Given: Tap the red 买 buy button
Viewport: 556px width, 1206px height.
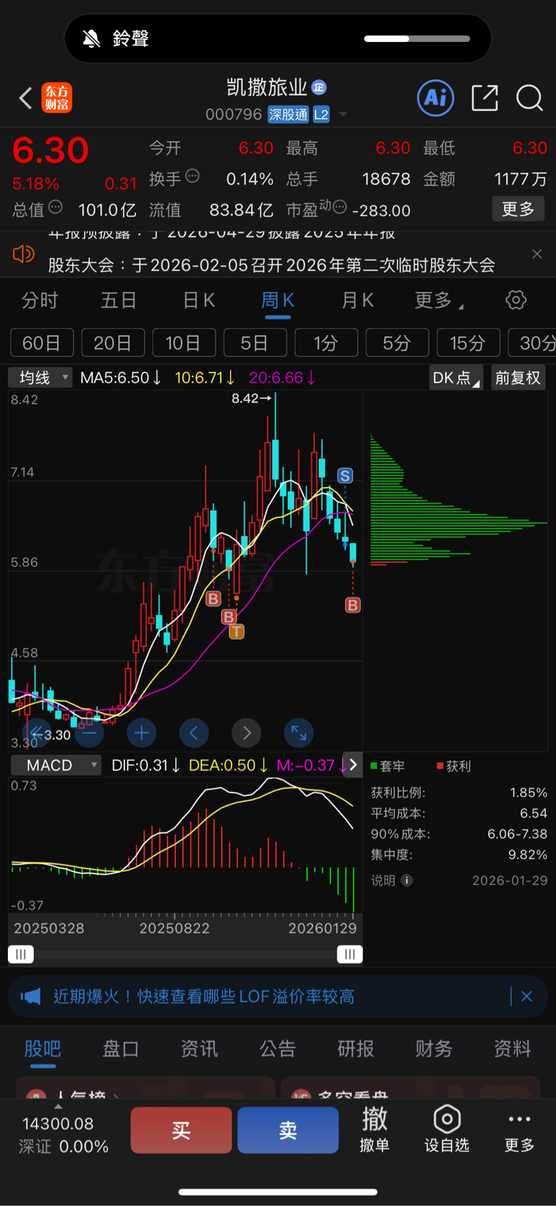Looking at the screenshot, I should tap(181, 1130).
